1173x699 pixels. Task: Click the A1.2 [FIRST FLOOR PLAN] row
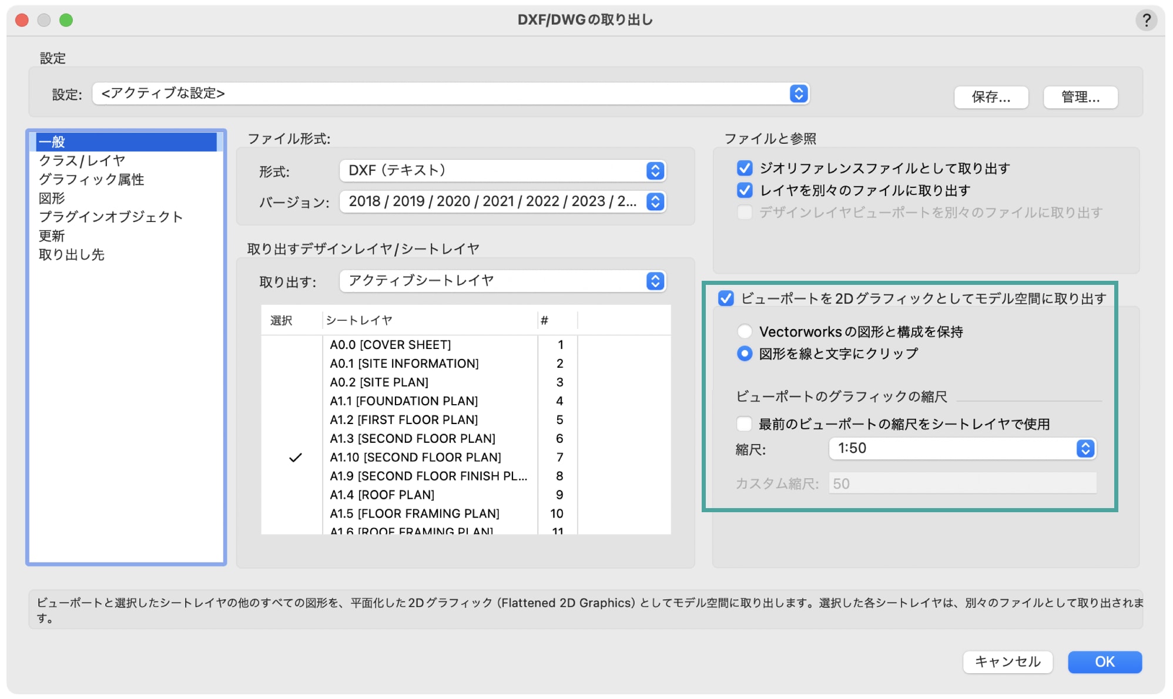(x=466, y=420)
